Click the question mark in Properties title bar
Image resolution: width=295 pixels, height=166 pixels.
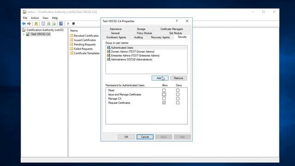[x=177, y=21]
